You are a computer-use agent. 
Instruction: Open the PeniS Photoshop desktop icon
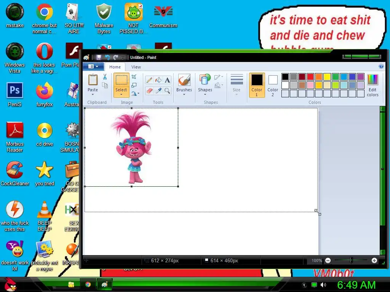[15, 94]
